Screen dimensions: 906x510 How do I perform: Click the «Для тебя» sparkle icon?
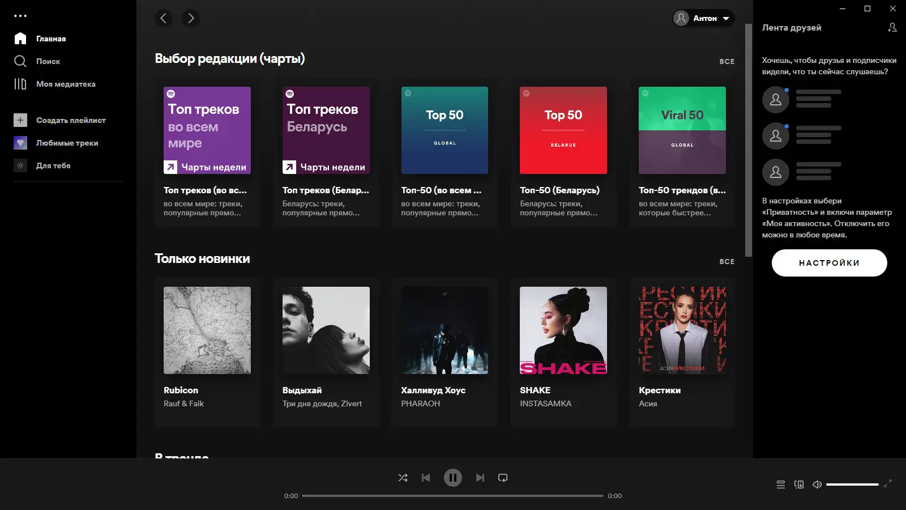20,165
